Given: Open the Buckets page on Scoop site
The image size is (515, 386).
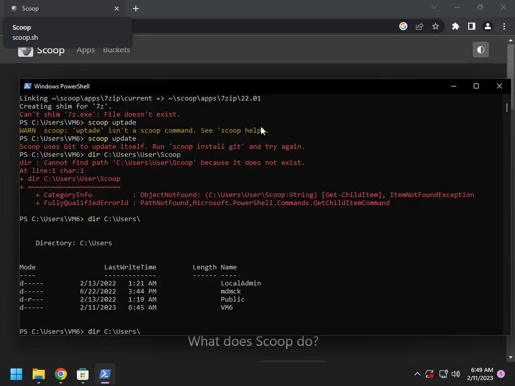Looking at the screenshot, I should (x=117, y=50).
